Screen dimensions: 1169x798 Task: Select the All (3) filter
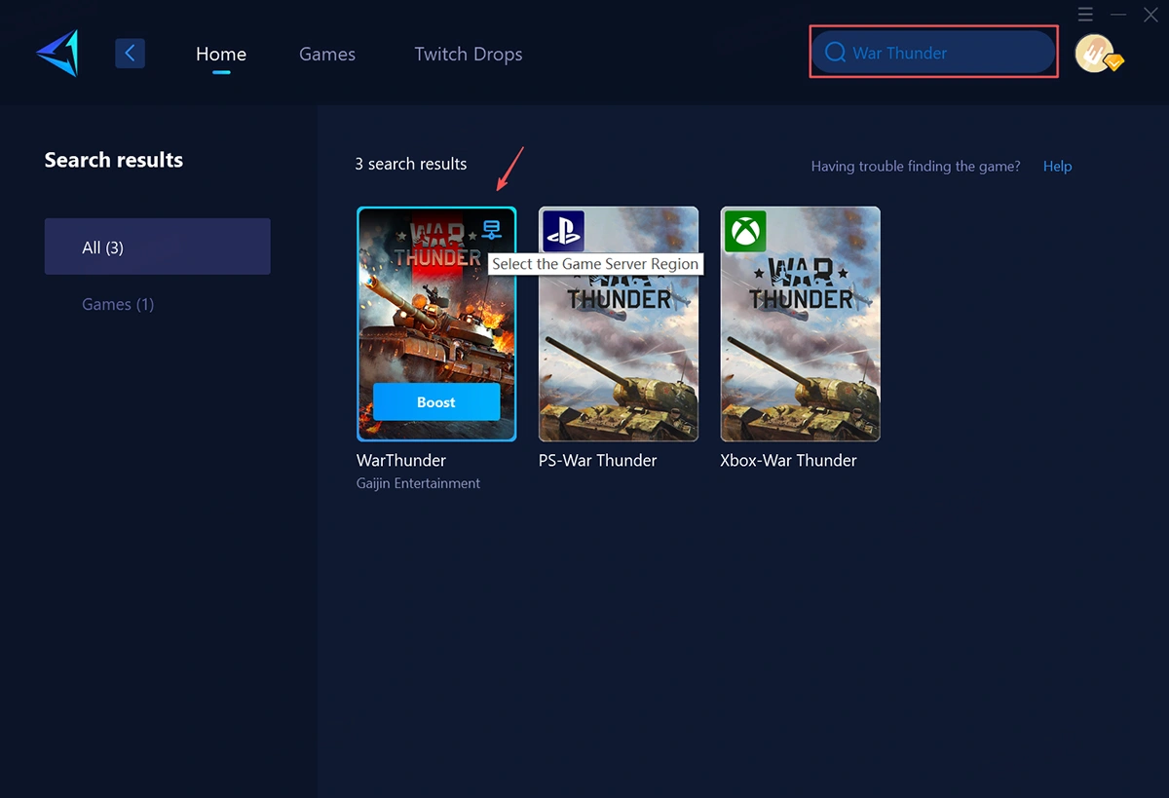[157, 247]
